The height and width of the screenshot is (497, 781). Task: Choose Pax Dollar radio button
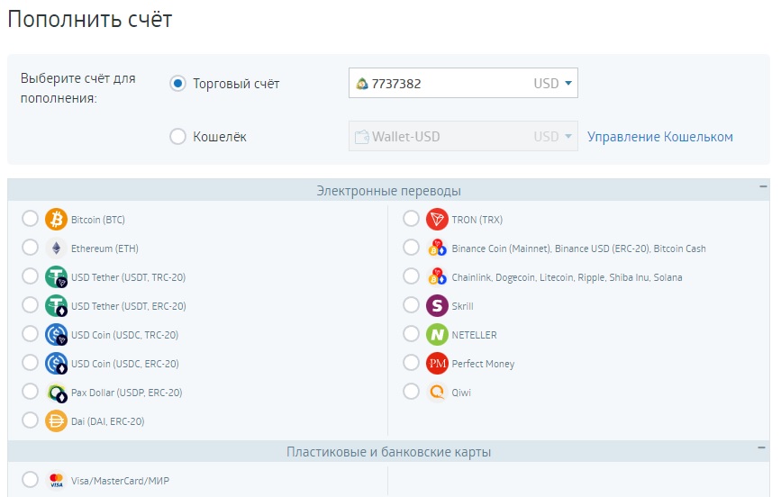pyautogui.click(x=30, y=392)
